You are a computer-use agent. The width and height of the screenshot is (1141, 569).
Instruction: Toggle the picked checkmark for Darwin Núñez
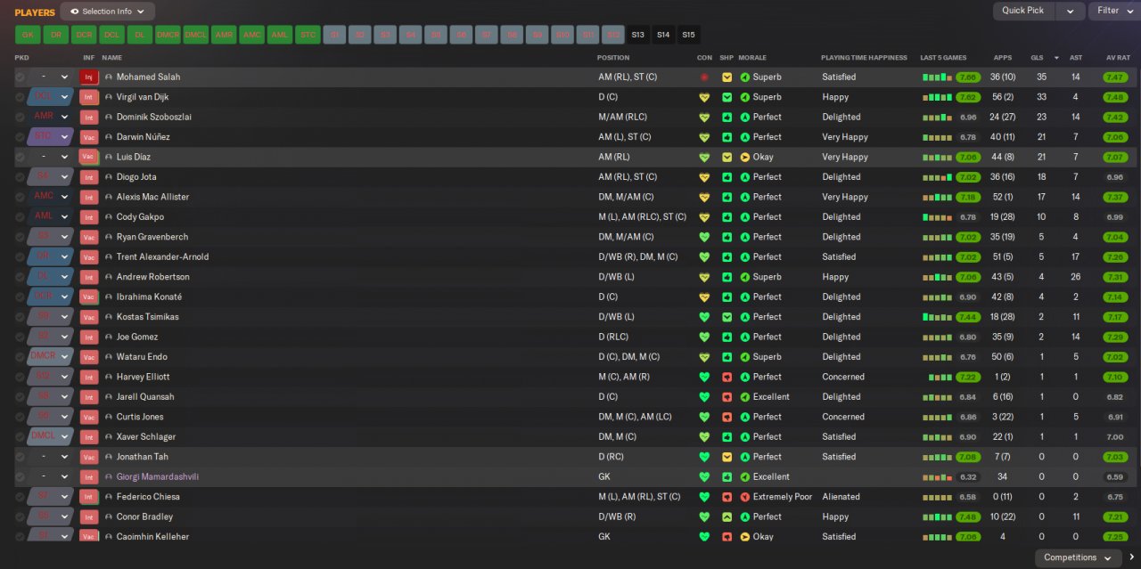coord(20,137)
